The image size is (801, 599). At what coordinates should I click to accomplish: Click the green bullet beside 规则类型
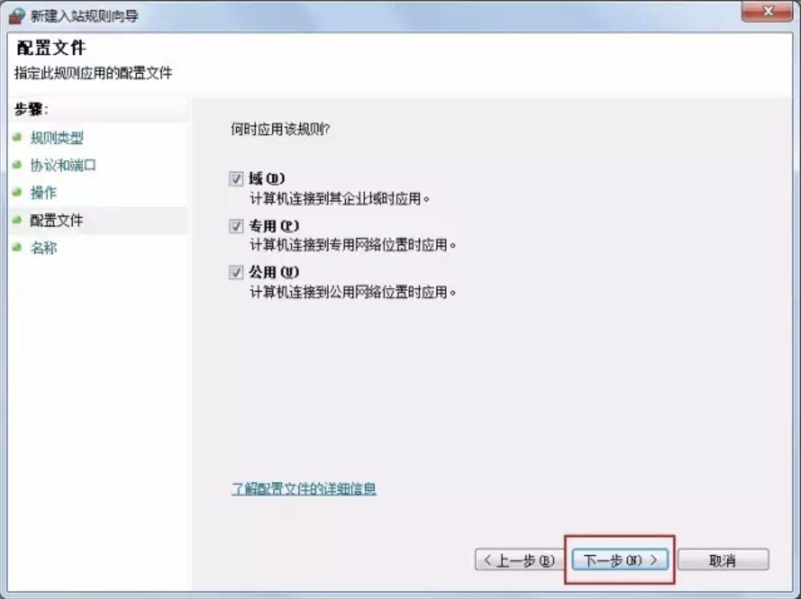tap(17, 137)
